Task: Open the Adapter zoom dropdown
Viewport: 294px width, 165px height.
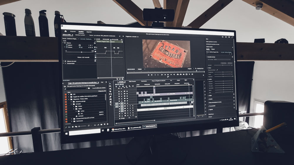Action: [x=142, y=69]
